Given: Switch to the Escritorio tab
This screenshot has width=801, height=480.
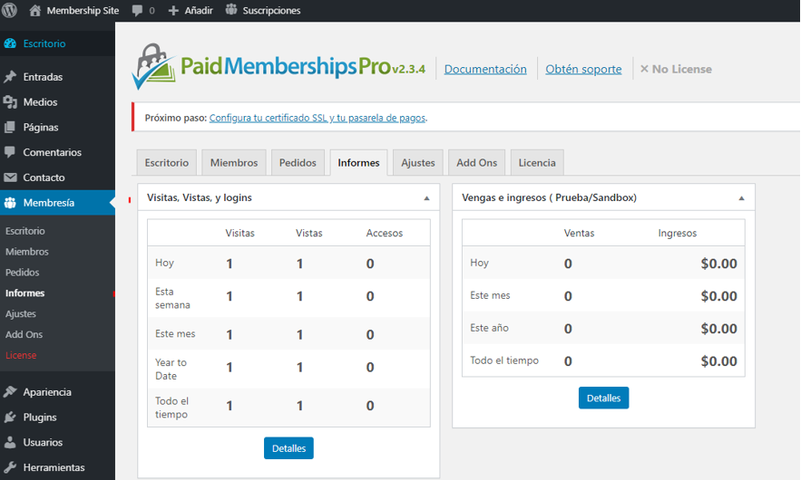Looking at the screenshot, I should [x=167, y=163].
